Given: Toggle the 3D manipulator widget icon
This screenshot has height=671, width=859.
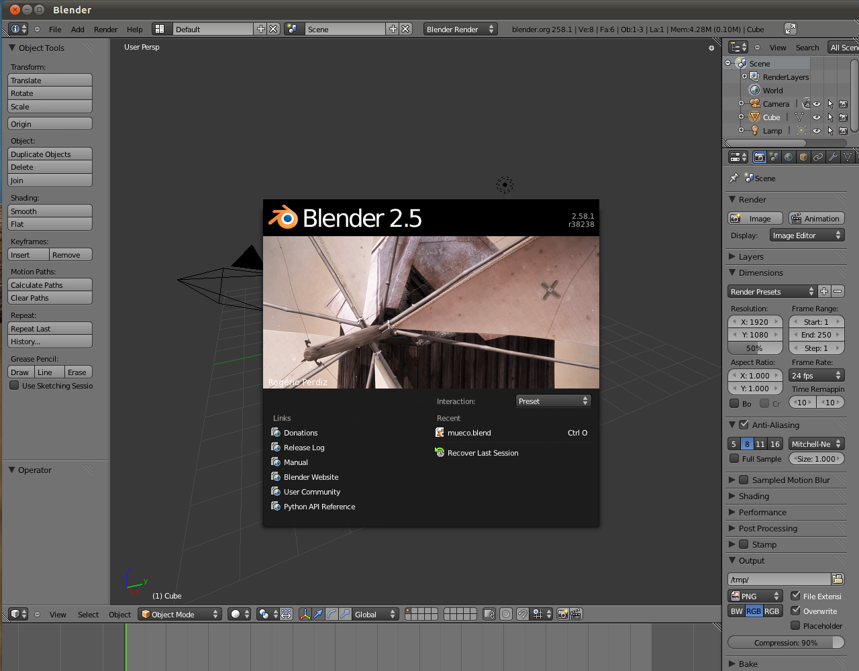Looking at the screenshot, I should click(305, 614).
